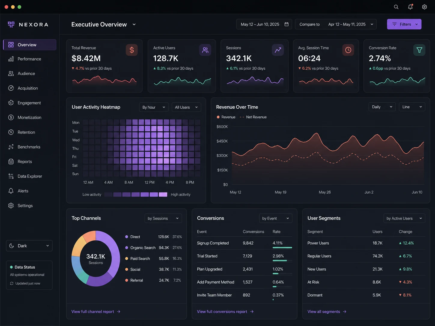Click the Data Explorer icon
The width and height of the screenshot is (435, 326).
pyautogui.click(x=11, y=176)
